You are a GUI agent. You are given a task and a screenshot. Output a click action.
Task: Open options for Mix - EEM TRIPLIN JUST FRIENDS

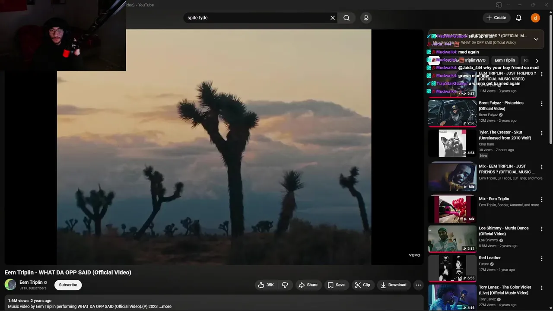coord(542,167)
